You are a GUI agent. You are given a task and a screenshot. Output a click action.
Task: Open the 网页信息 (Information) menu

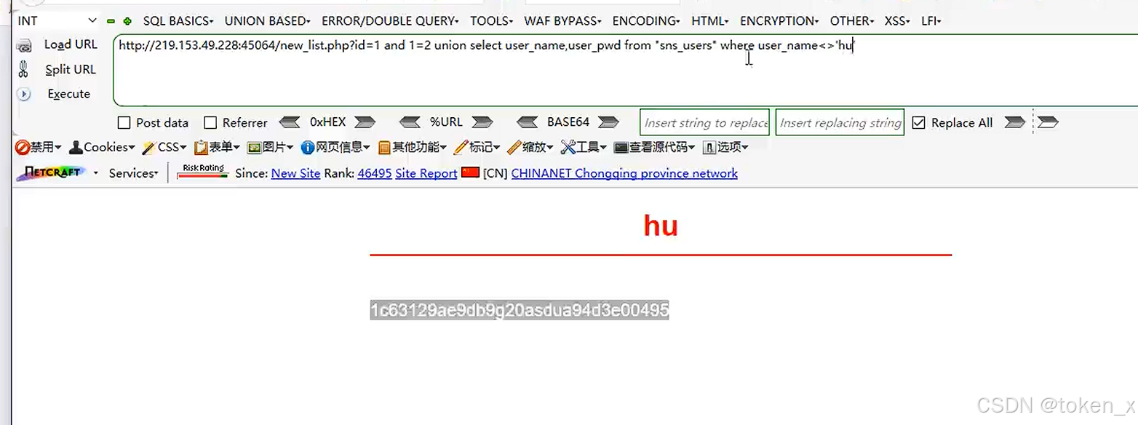(x=335, y=148)
